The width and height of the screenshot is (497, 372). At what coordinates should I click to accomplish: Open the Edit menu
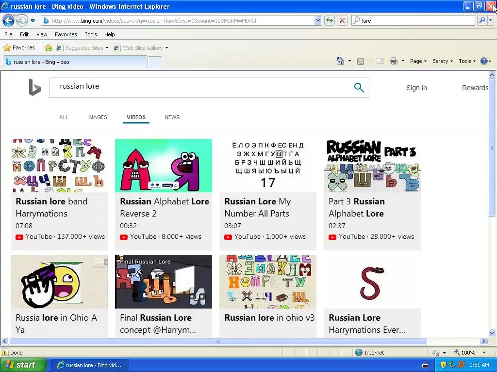pyautogui.click(x=24, y=34)
